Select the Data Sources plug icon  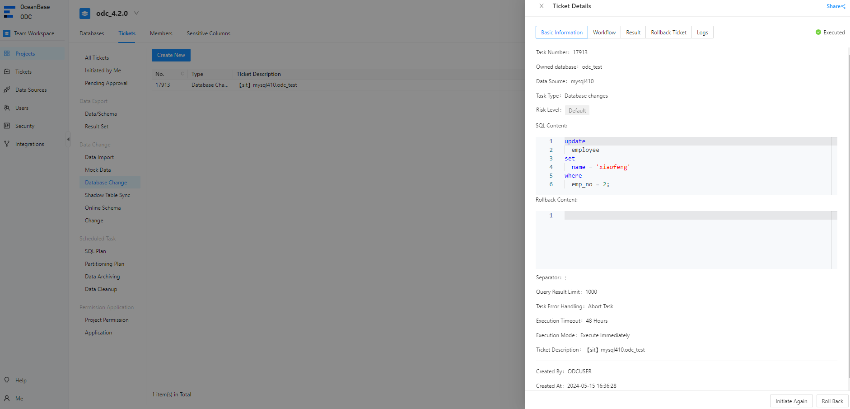click(7, 90)
